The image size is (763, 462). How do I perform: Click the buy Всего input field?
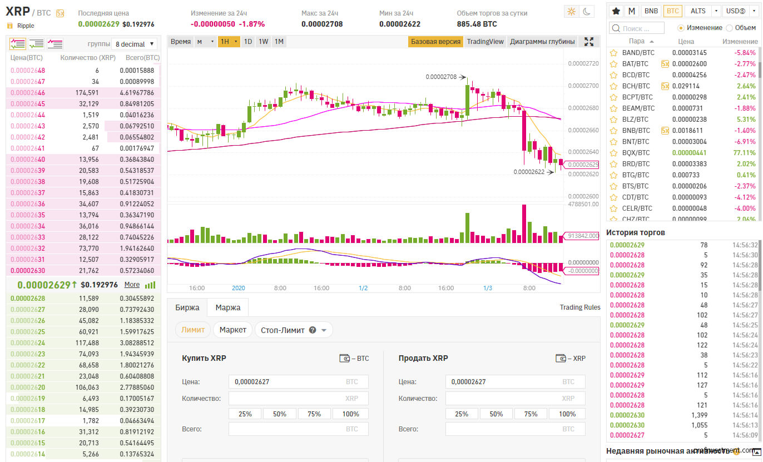[299, 429]
